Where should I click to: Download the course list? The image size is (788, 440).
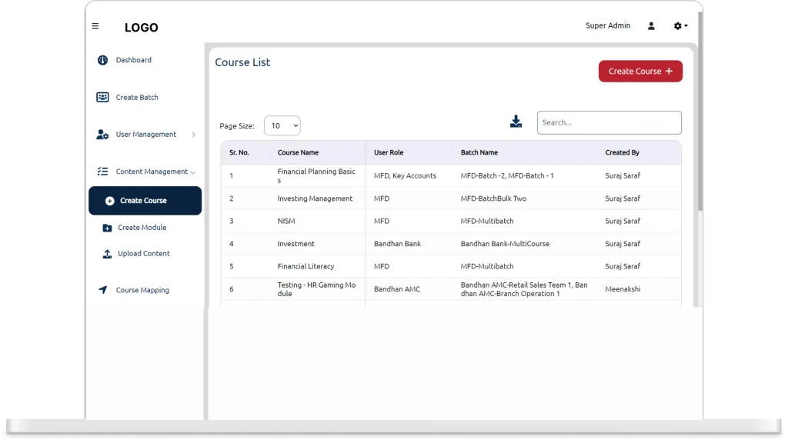516,122
